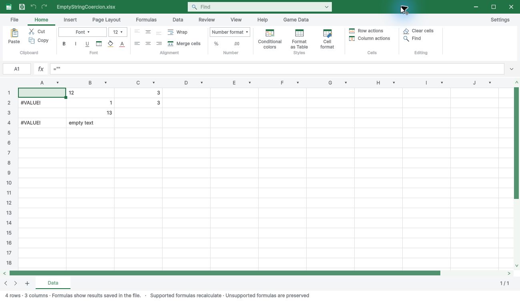Pick the font color A
520x301 pixels.
[x=122, y=44]
